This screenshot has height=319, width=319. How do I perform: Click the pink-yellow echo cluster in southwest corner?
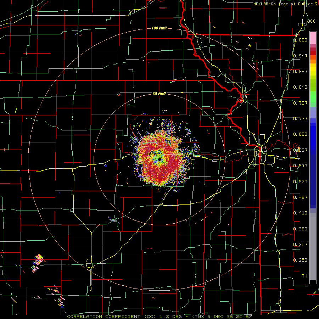coord(38,263)
